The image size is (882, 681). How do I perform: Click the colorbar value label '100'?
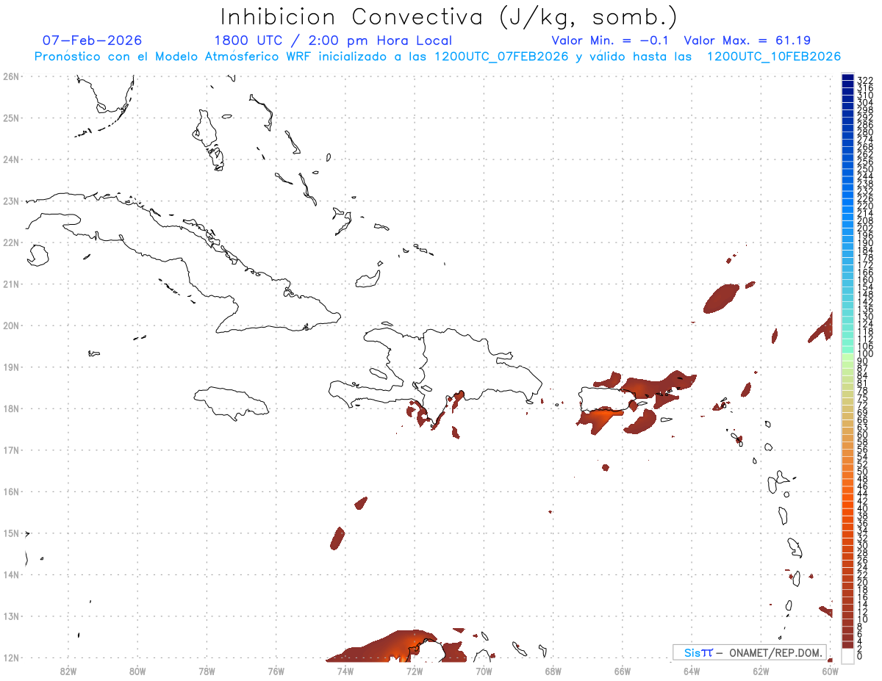coord(864,354)
